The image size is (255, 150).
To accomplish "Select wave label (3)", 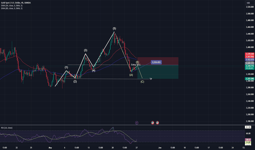I will (86, 50).
